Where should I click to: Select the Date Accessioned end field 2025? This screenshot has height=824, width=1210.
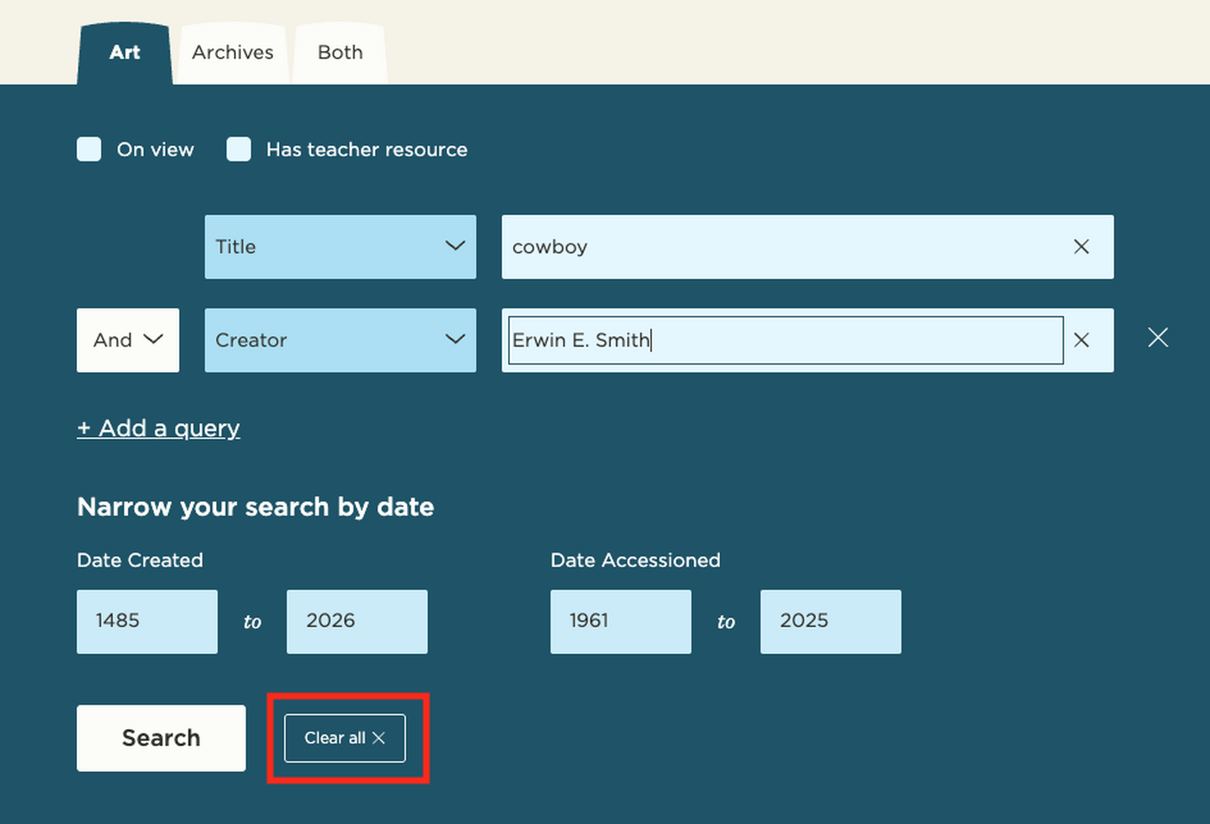(x=830, y=621)
